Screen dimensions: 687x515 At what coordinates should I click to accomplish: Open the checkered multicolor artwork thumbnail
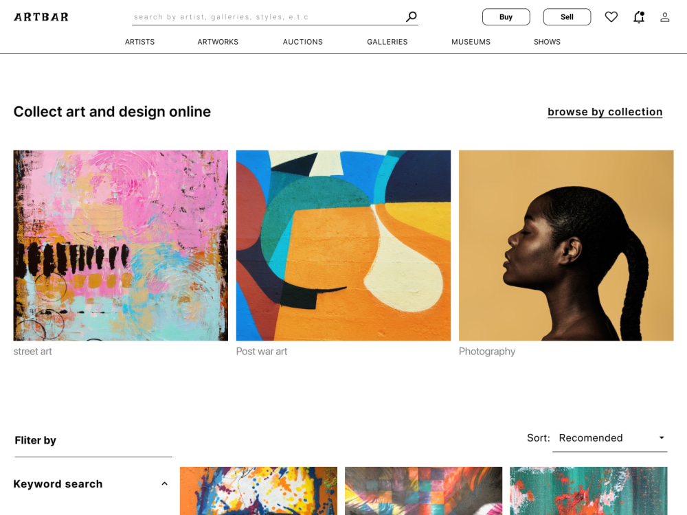tap(424, 491)
